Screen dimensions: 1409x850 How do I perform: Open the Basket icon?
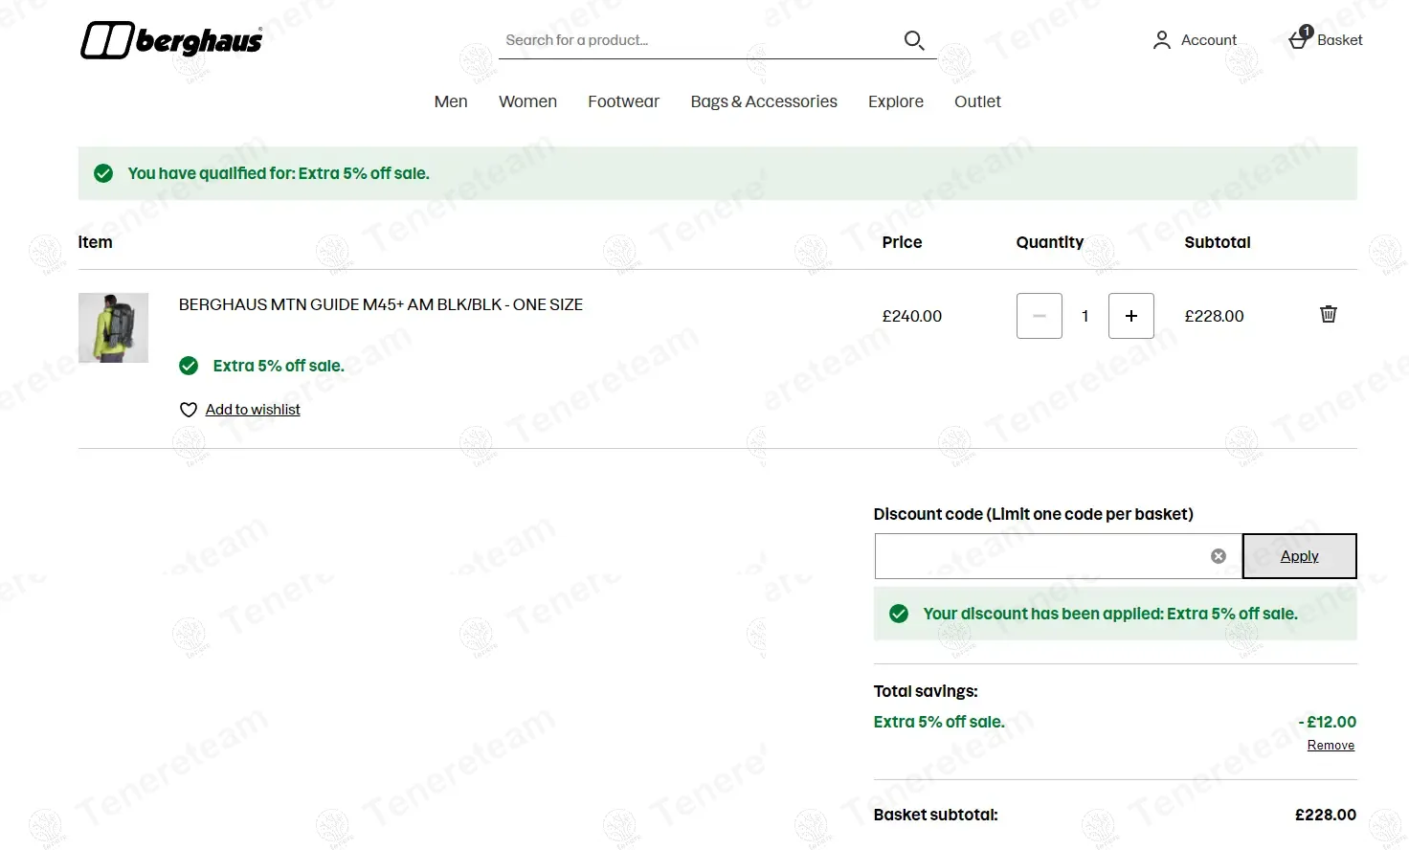click(1299, 39)
